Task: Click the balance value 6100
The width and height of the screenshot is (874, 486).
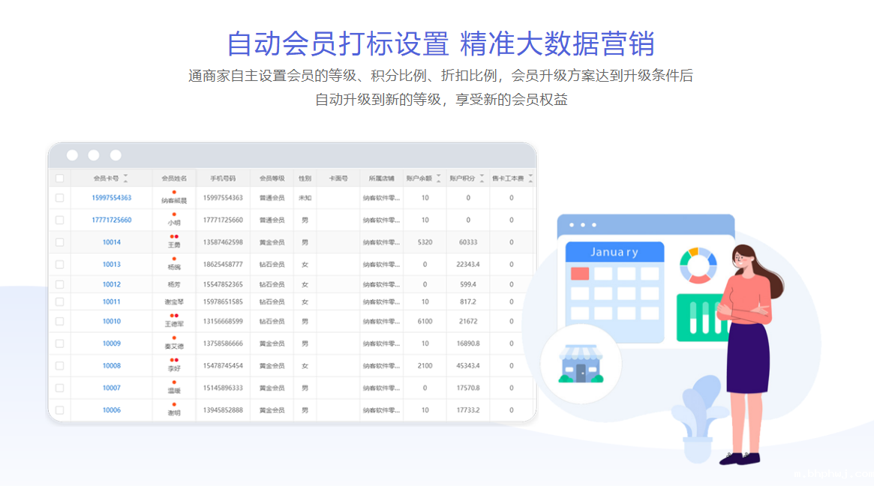Action: click(x=425, y=322)
